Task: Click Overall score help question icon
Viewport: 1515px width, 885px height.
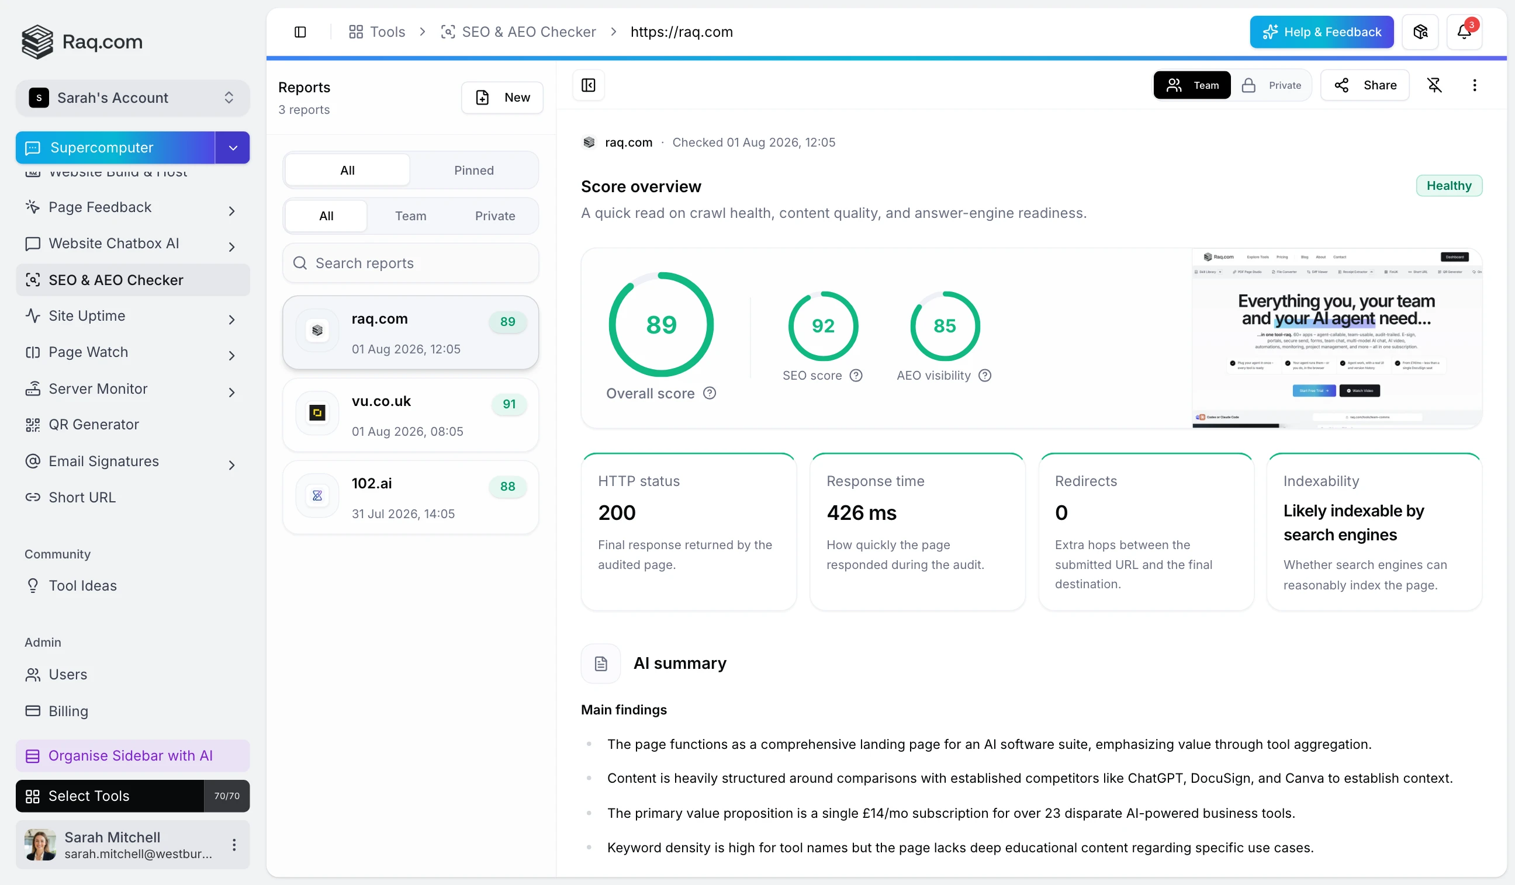Action: coord(710,393)
